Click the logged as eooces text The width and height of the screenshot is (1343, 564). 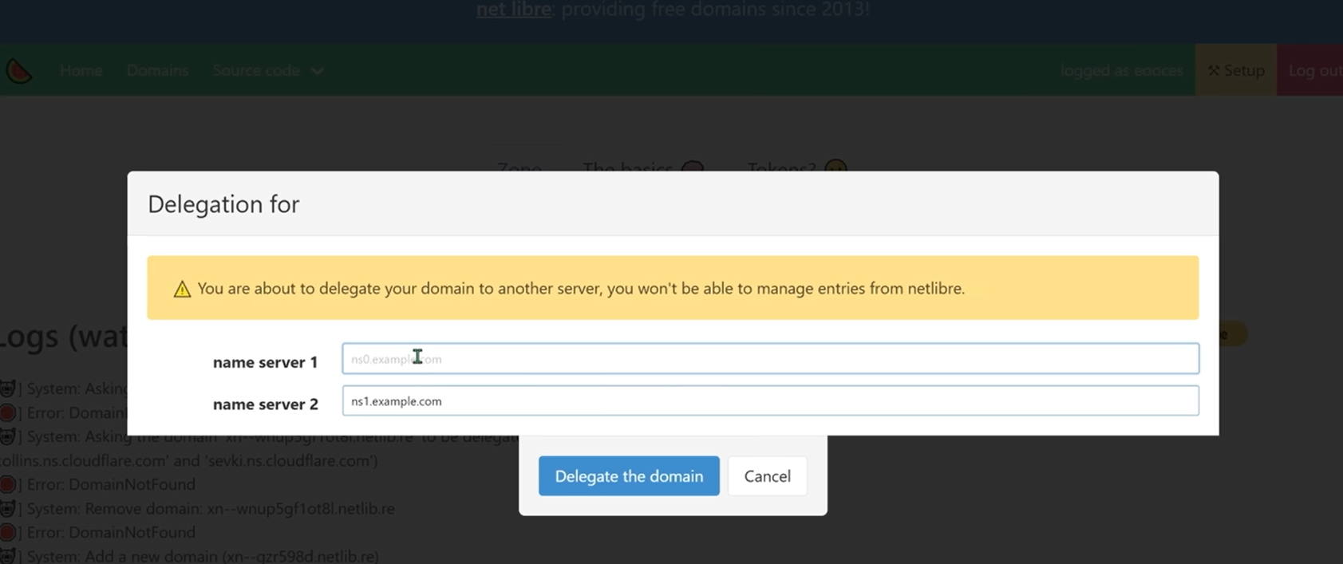click(1121, 71)
